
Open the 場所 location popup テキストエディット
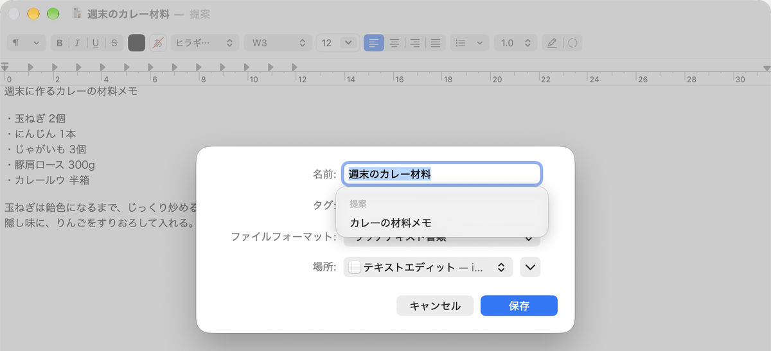click(x=428, y=268)
